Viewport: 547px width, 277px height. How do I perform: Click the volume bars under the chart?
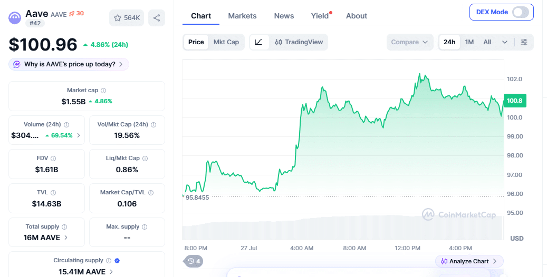pos(342,227)
